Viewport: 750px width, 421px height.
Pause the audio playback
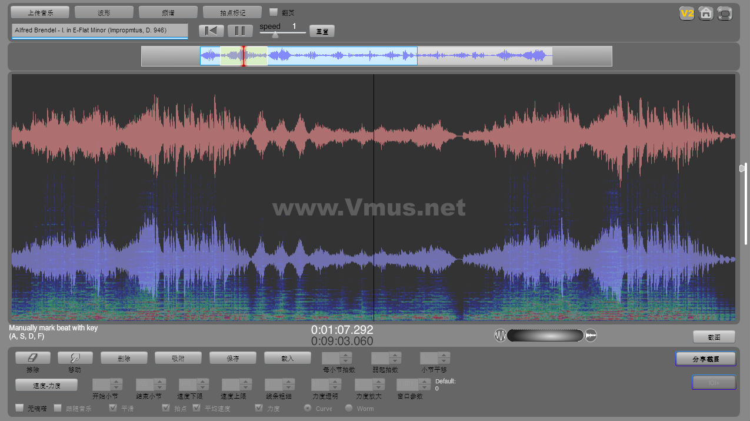coord(240,31)
